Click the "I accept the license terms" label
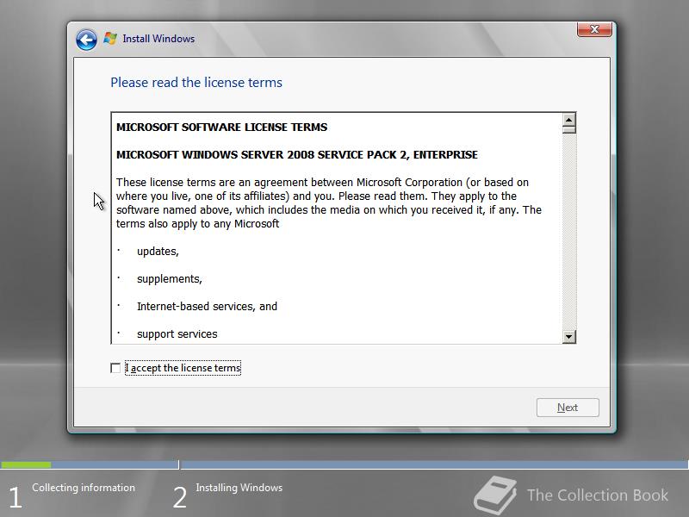The image size is (689, 517). coord(183,368)
